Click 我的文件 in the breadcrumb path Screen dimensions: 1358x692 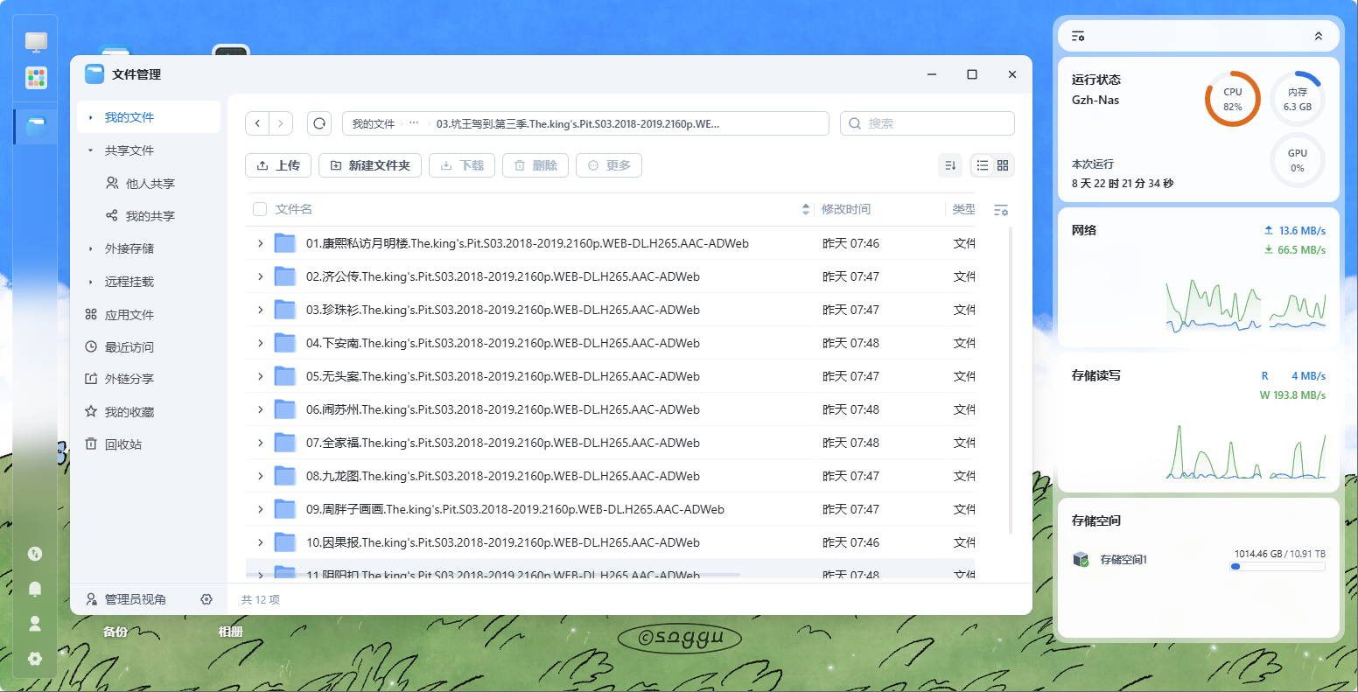click(374, 124)
